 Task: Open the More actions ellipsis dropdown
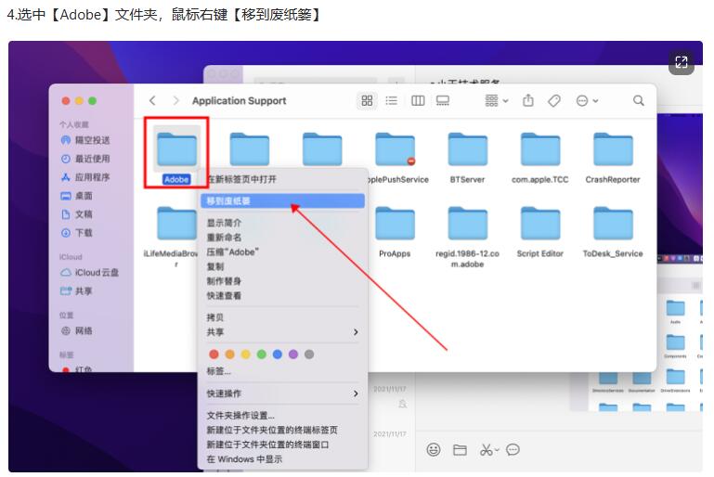587,101
